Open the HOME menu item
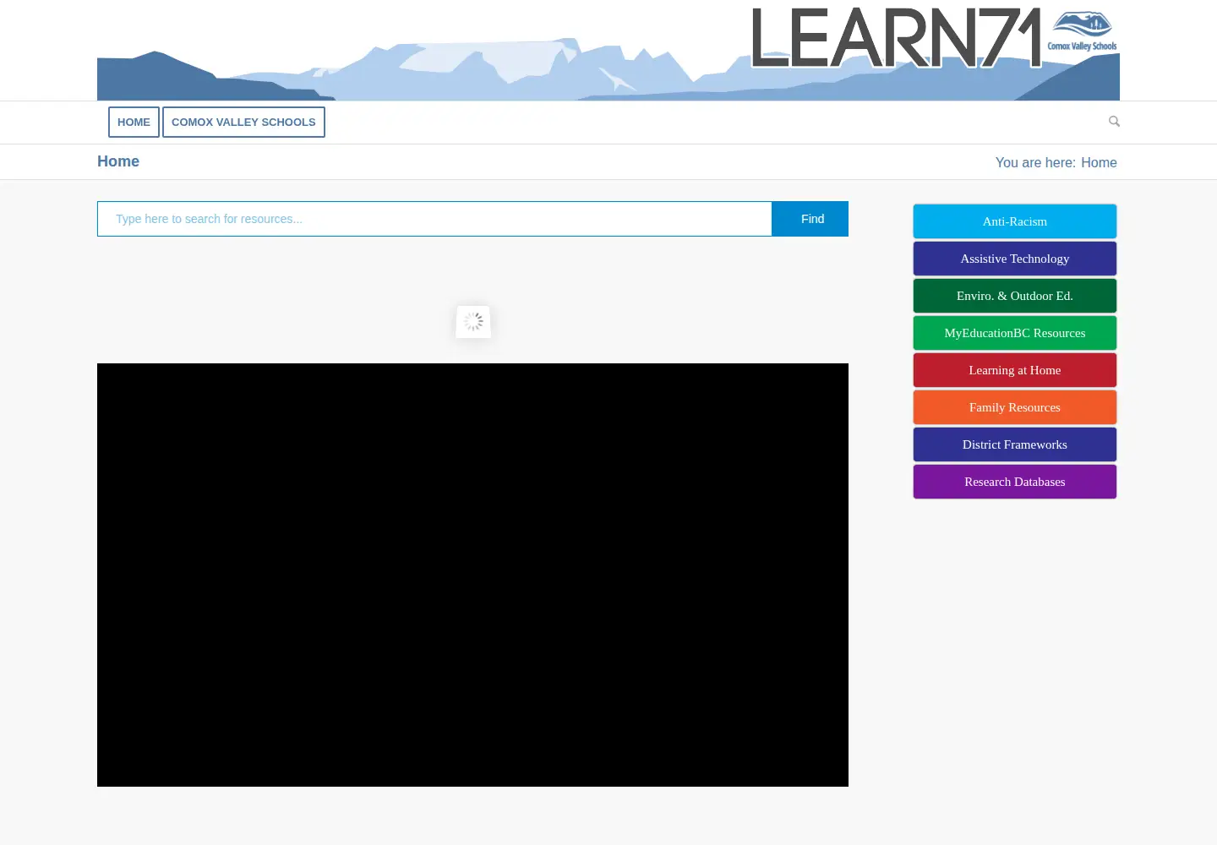This screenshot has width=1217, height=845. pyautogui.click(x=134, y=122)
